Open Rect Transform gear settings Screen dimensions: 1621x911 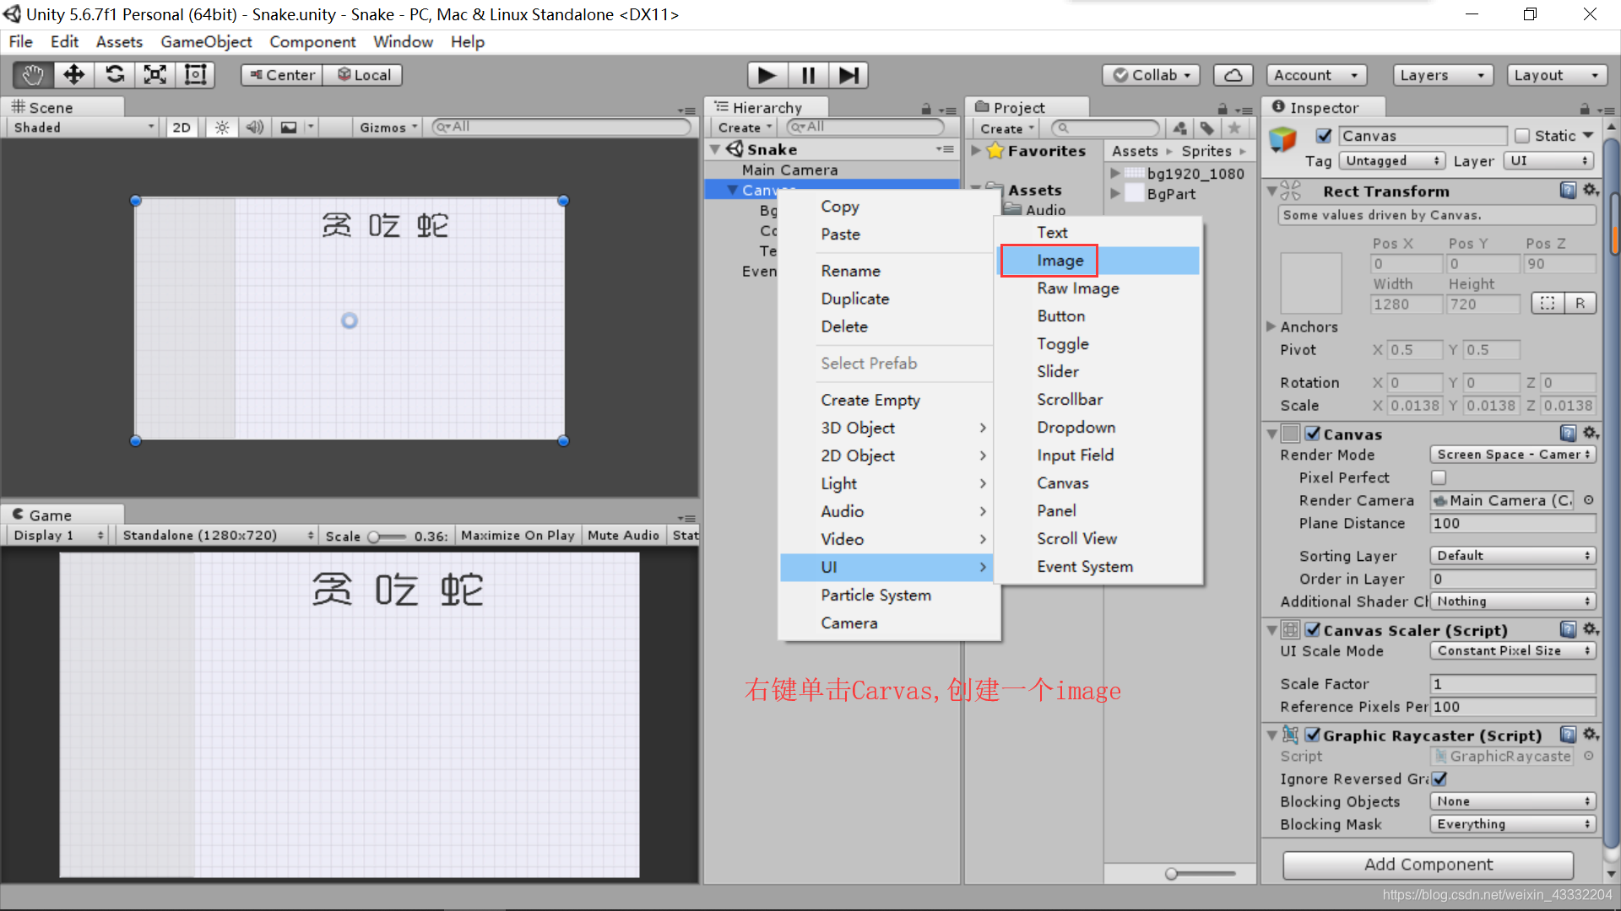1591,191
